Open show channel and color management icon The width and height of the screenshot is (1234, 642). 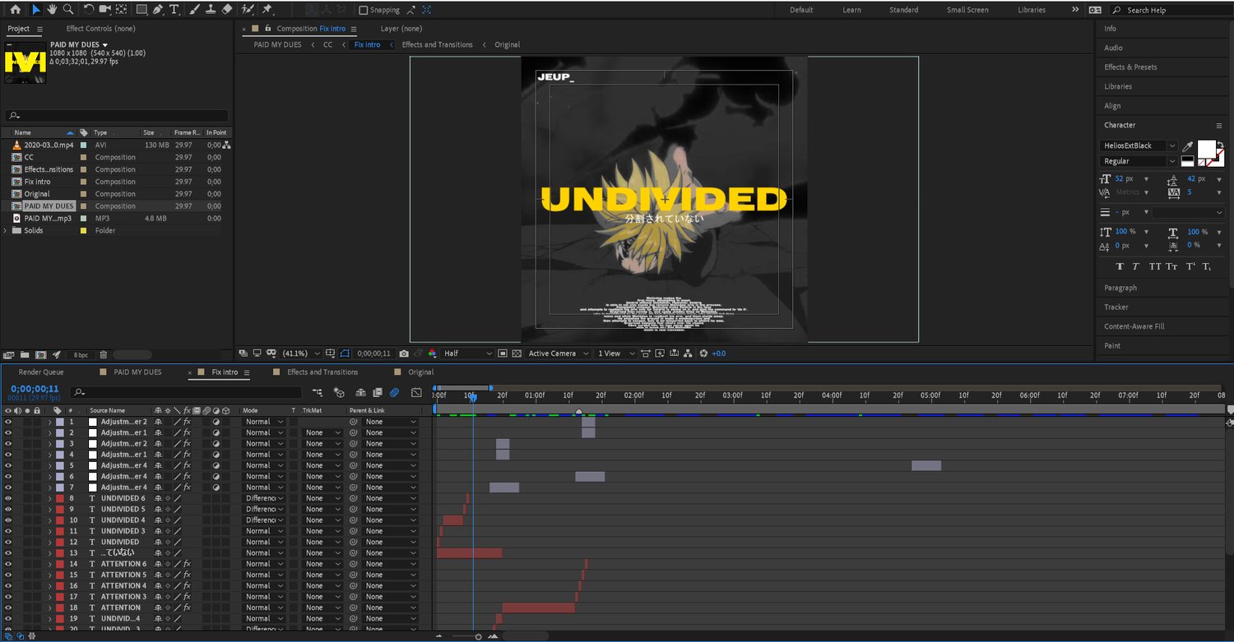pos(432,353)
